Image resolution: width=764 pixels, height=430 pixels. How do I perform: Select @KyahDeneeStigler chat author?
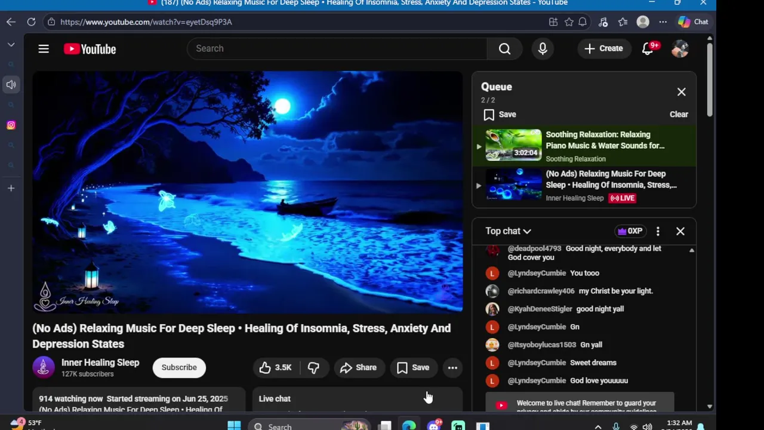tap(540, 309)
